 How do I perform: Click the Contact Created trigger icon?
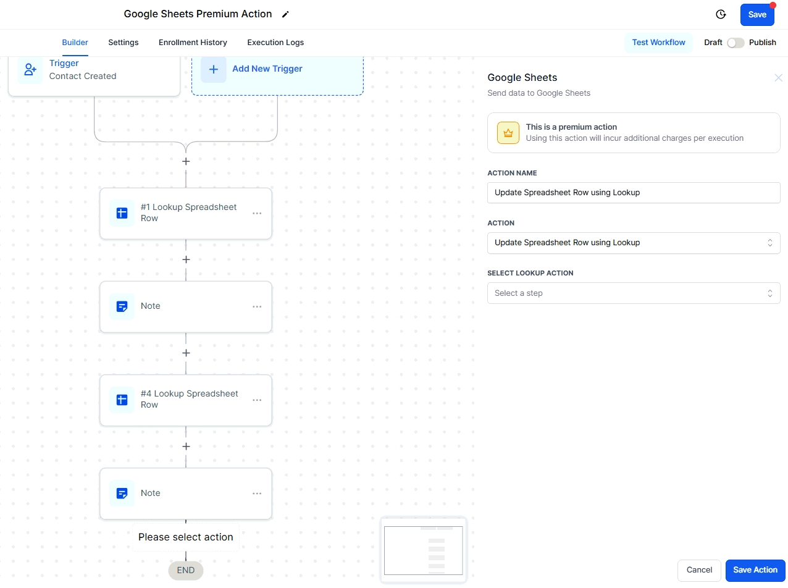30,70
